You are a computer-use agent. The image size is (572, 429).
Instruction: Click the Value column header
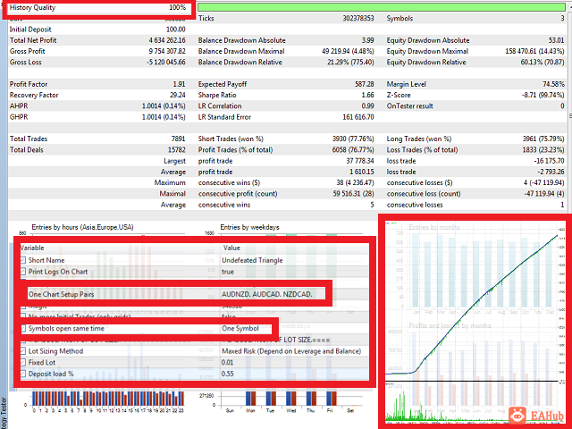click(x=231, y=248)
